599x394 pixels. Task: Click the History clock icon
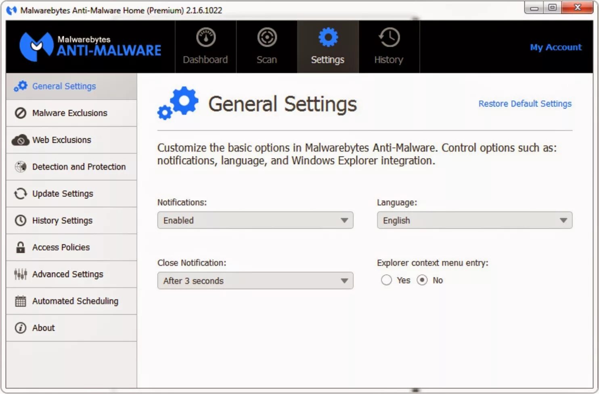point(389,38)
